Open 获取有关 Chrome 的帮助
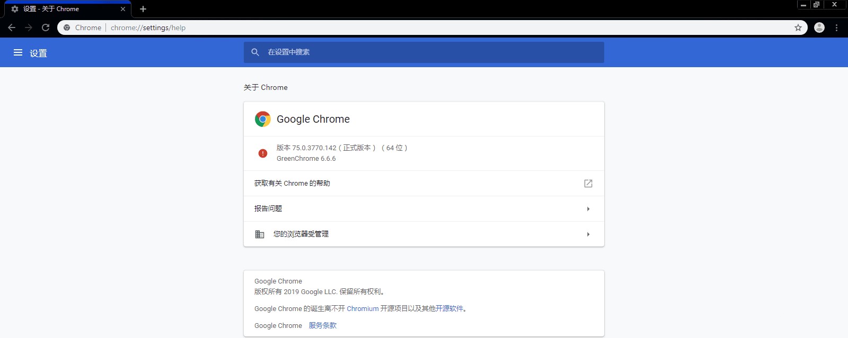The image size is (848, 338). (424, 184)
